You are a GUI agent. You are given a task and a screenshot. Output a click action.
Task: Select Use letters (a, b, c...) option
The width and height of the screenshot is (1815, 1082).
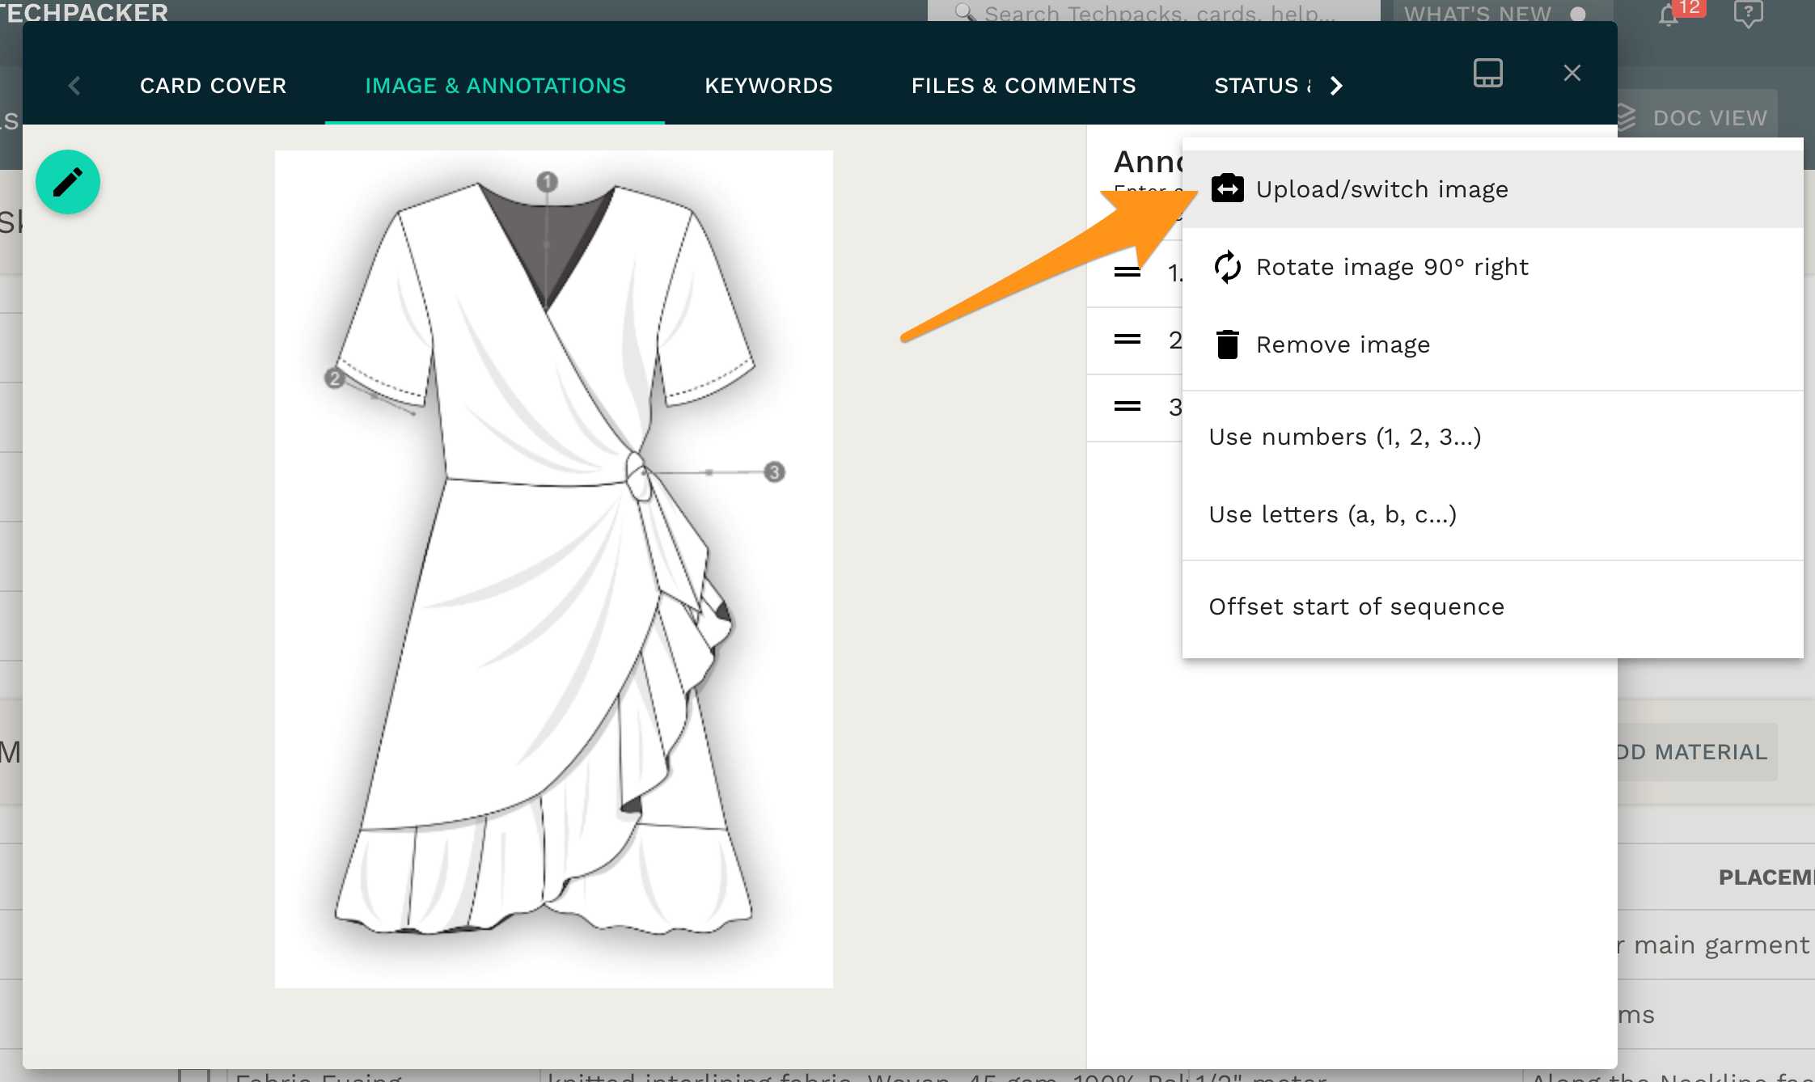point(1332,514)
